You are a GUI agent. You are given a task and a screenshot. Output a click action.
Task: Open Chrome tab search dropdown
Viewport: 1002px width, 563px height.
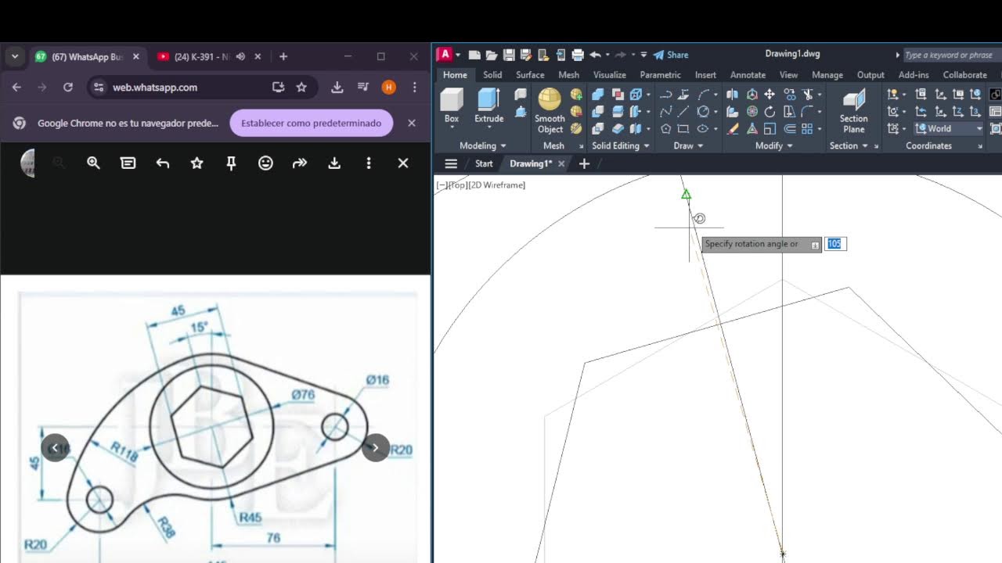point(15,56)
